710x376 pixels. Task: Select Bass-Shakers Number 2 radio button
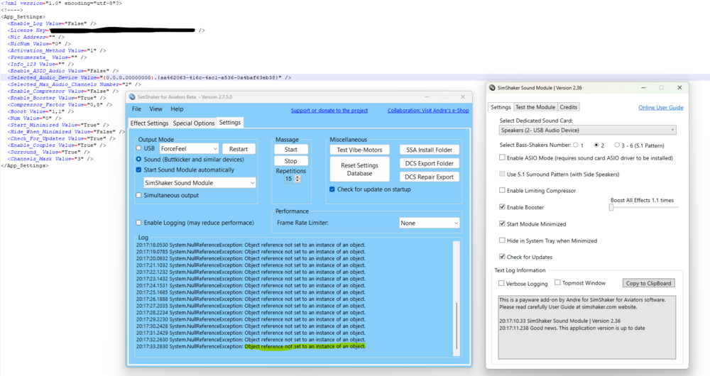(x=596, y=145)
